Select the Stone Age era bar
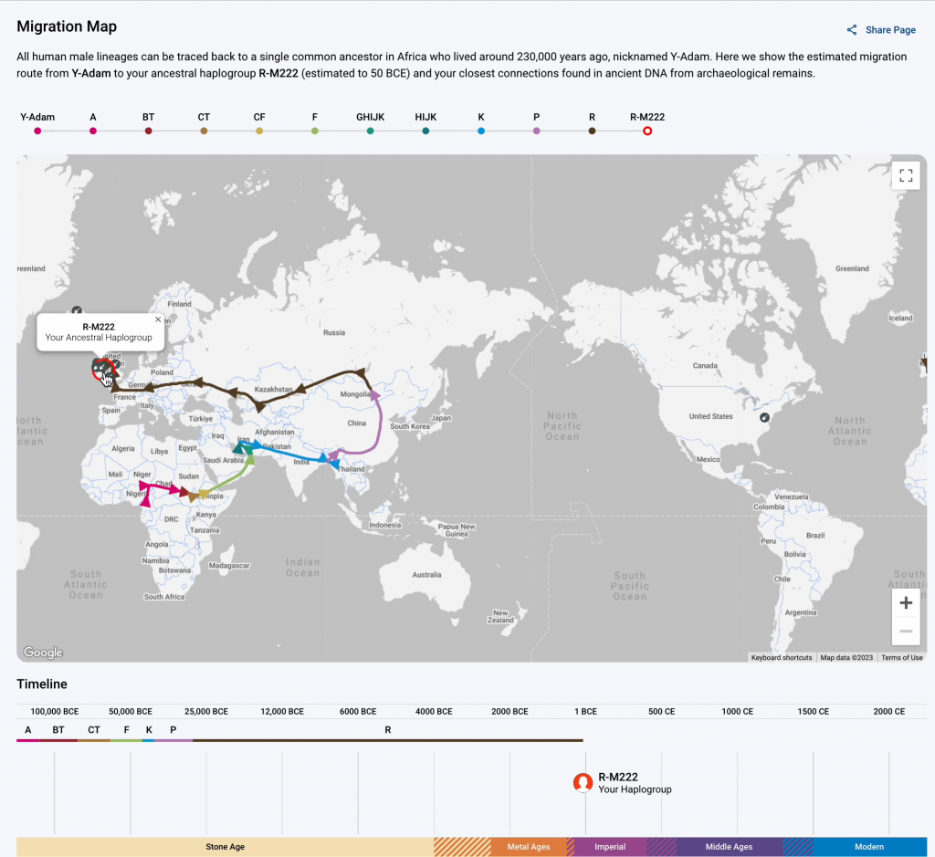The image size is (935, 857). tap(225, 847)
